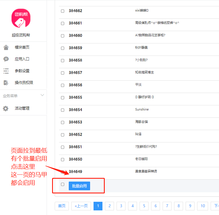The image size is (219, 215).
Task: Check the box for row 384662
Action: tap(62, 11)
